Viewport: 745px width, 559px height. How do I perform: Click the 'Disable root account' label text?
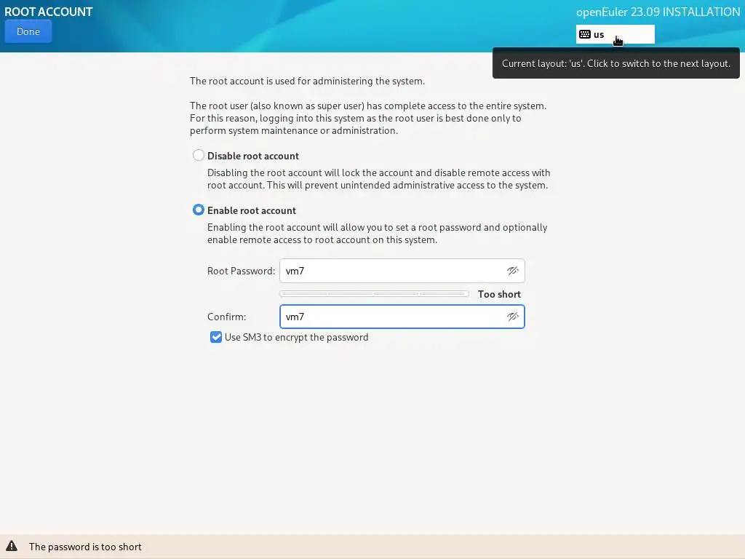click(253, 156)
